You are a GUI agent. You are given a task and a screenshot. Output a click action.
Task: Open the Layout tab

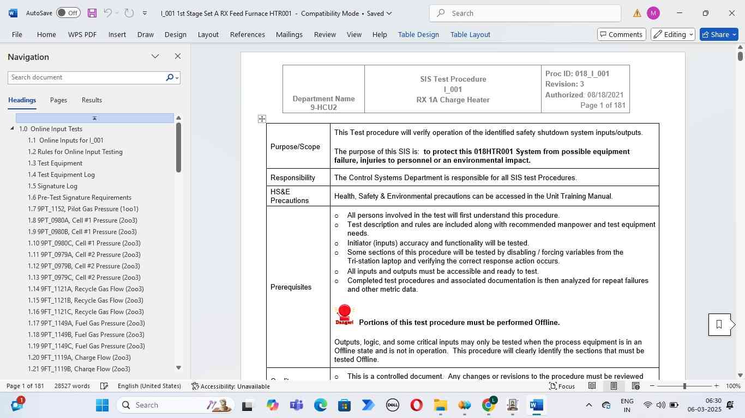pos(208,34)
